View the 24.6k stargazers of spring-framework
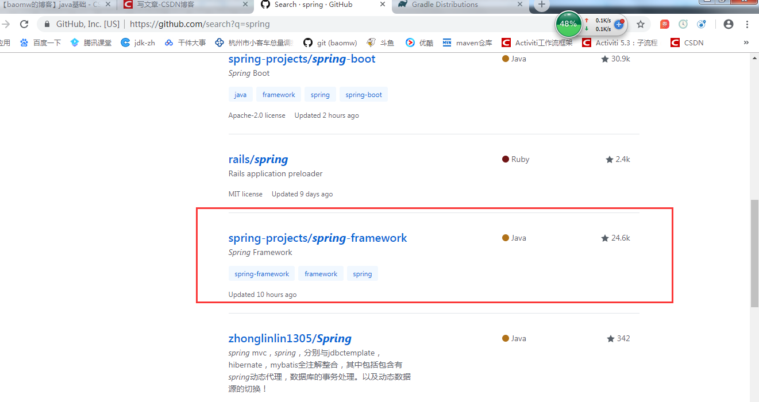Viewport: 759px width, 402px height. pyautogui.click(x=615, y=238)
